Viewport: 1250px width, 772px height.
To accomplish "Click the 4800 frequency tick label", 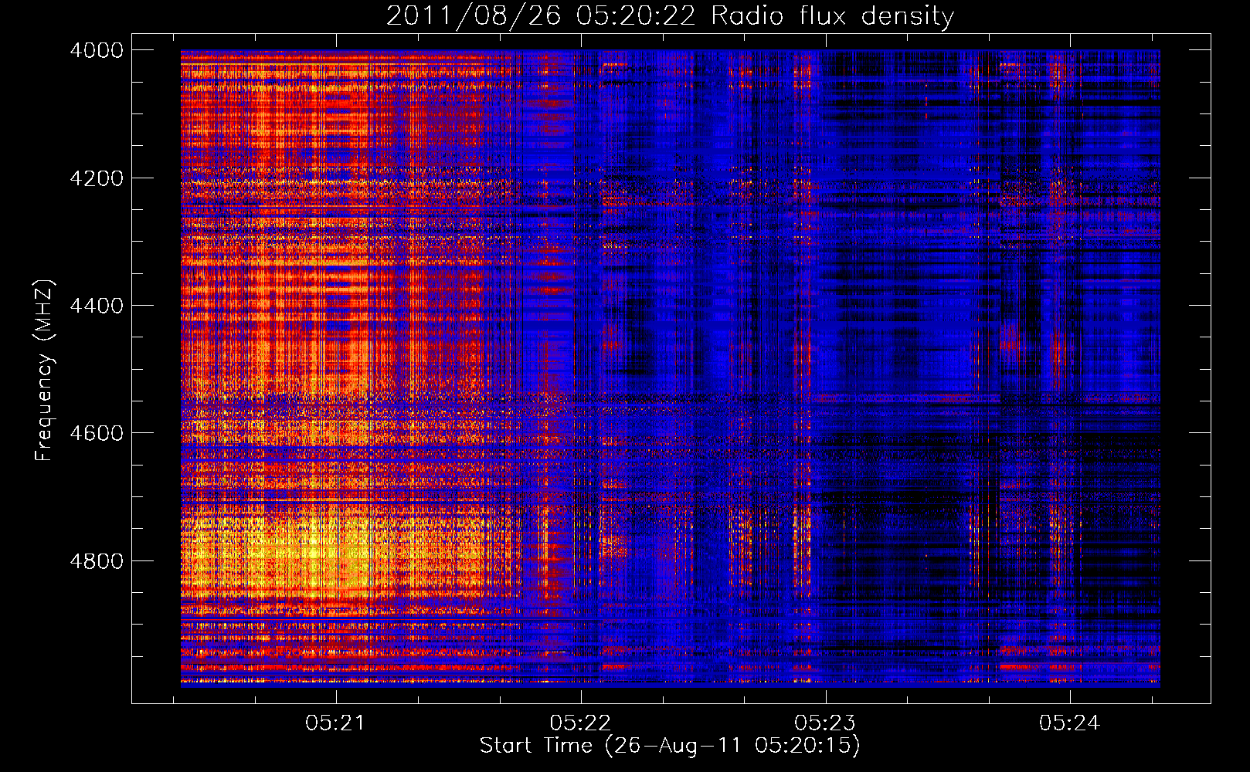I will coord(97,561).
